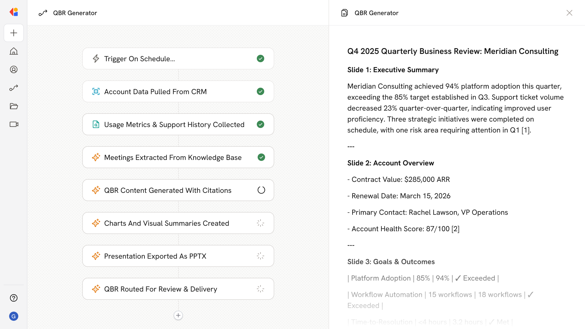This screenshot has height=329, width=585.
Task: Open your profile menu via the G avatar
Action: (14, 316)
